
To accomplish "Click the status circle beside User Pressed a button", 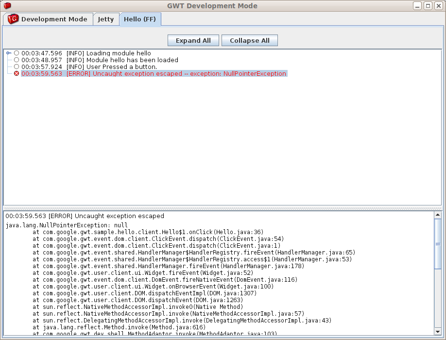I will 17,67.
